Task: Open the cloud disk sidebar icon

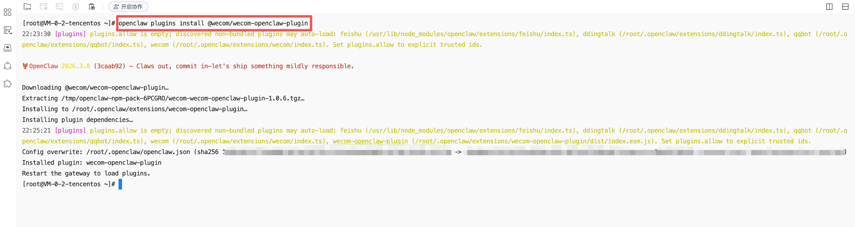Action: click(x=8, y=48)
